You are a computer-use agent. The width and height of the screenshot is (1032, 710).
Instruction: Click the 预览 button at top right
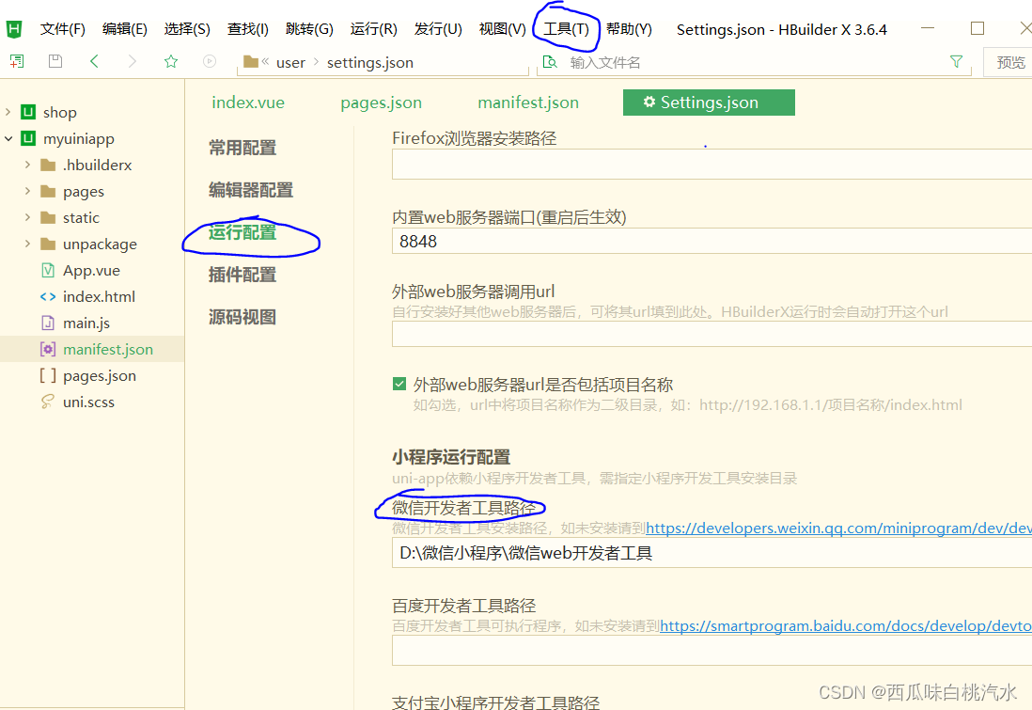click(x=1009, y=60)
